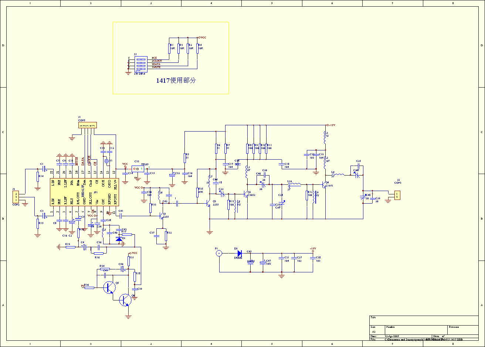Select diode D1

[x=119, y=239]
